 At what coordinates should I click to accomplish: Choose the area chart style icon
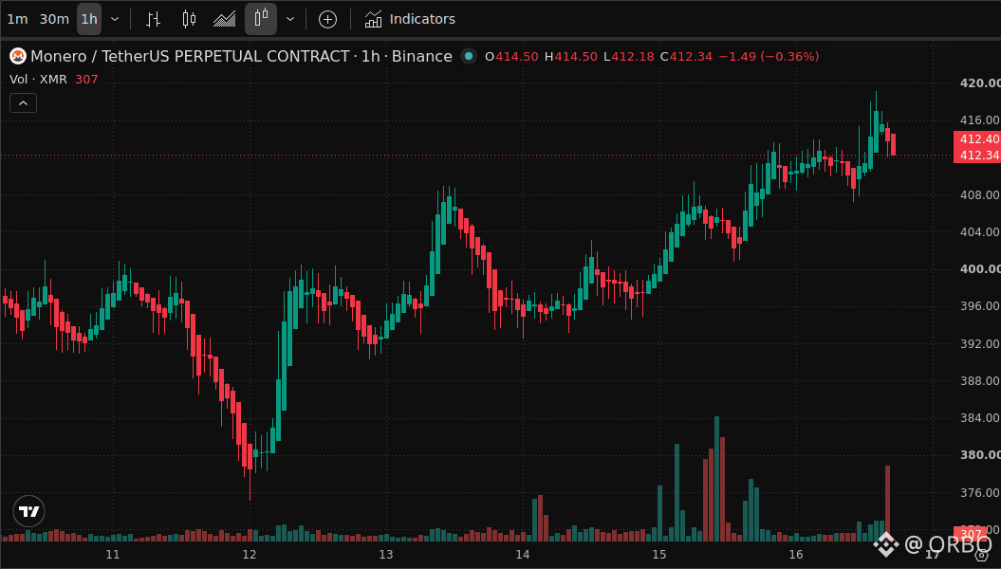pos(224,19)
